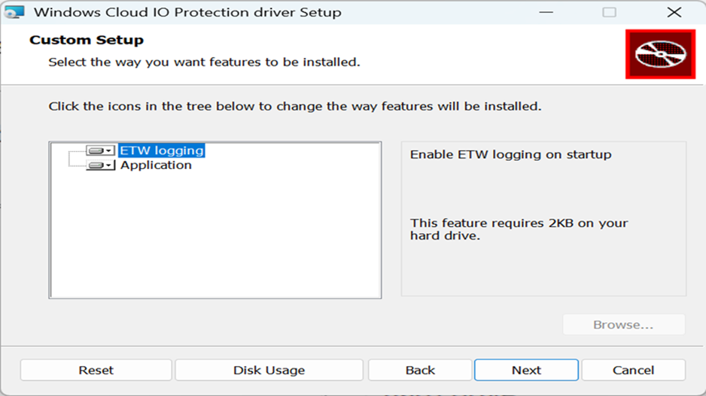Select the ETW logging feature label
Image resolution: width=706 pixels, height=396 pixels.
[x=162, y=151]
